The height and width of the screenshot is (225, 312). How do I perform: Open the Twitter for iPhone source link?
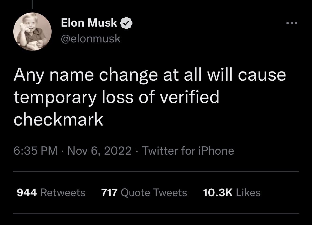[x=188, y=151]
